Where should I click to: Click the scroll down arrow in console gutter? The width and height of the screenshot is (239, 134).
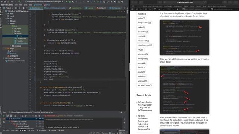(x=124, y=122)
